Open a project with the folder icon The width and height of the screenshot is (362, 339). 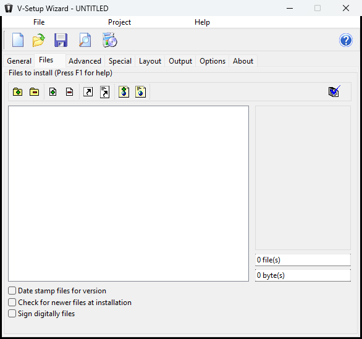click(38, 40)
